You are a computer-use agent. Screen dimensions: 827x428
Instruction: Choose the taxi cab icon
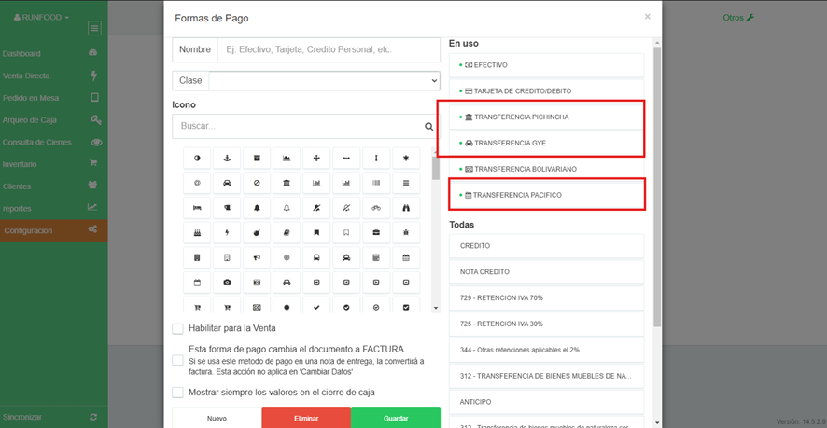tap(346, 257)
